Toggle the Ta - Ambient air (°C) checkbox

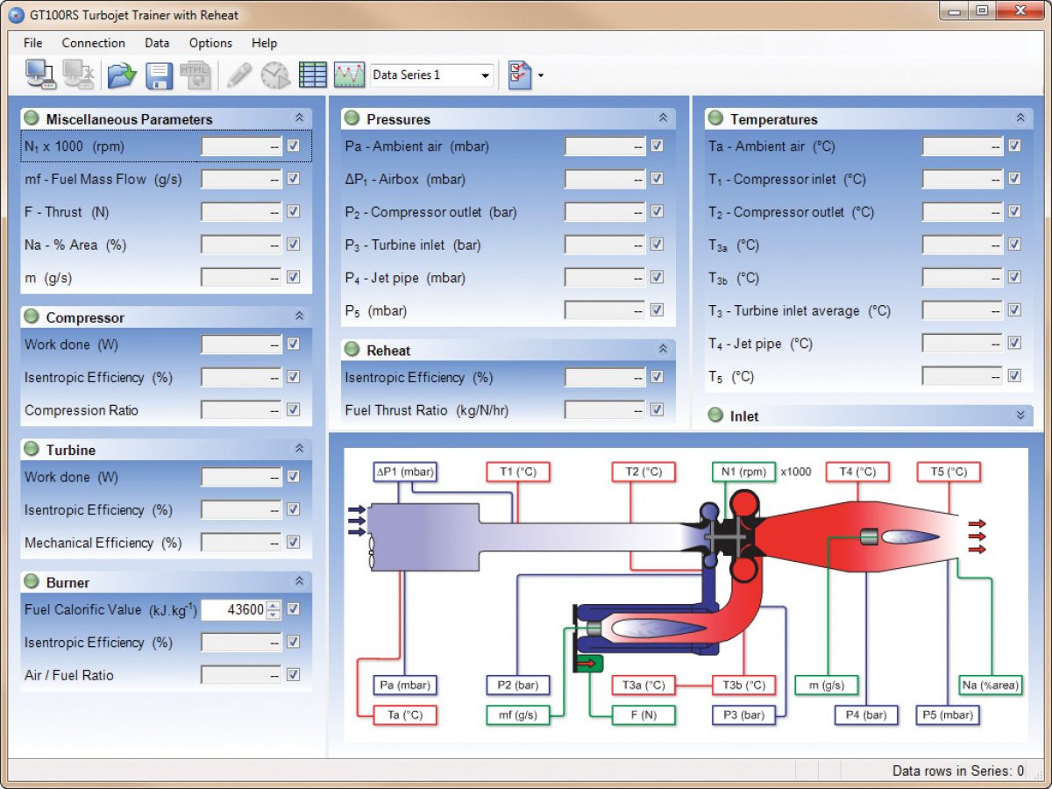pyautogui.click(x=1014, y=146)
